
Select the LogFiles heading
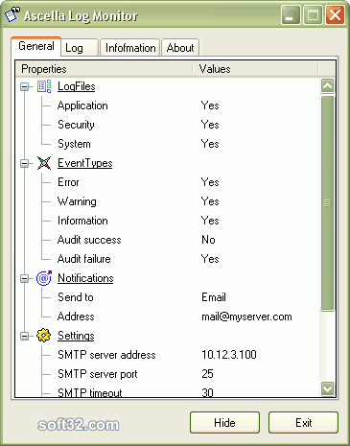coord(77,86)
